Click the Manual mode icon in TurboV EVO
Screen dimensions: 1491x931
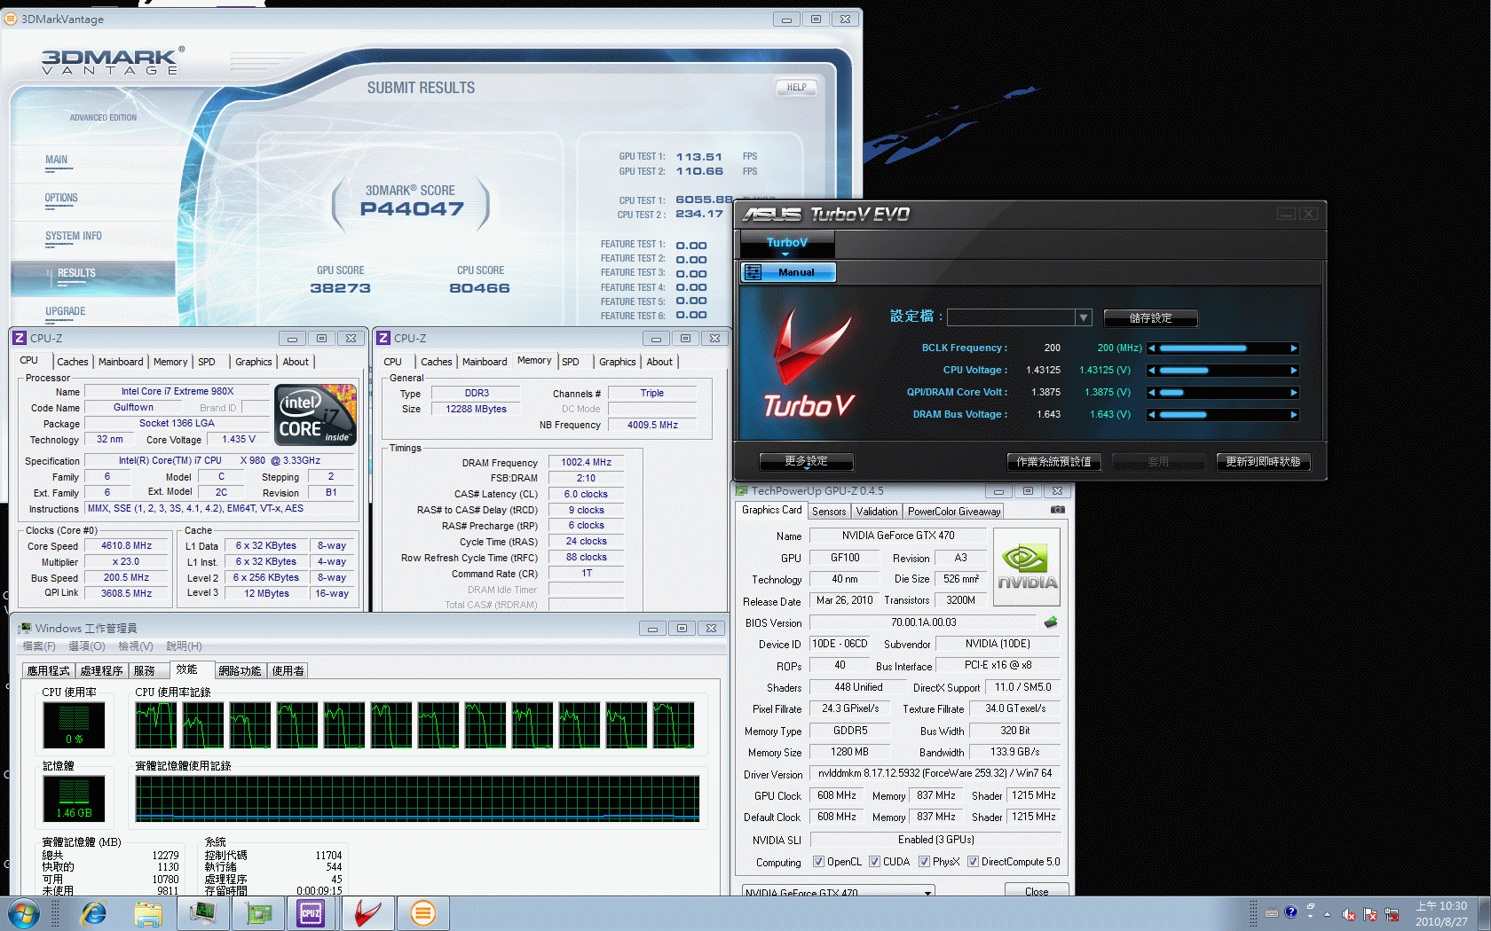click(753, 272)
